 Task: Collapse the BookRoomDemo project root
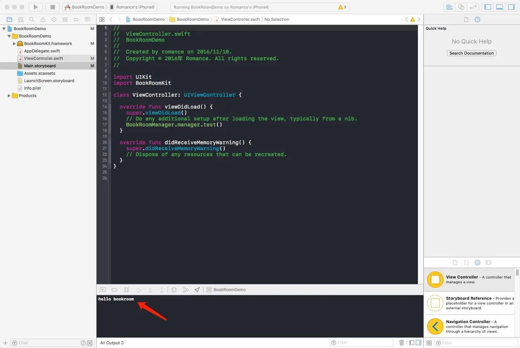pos(4,29)
